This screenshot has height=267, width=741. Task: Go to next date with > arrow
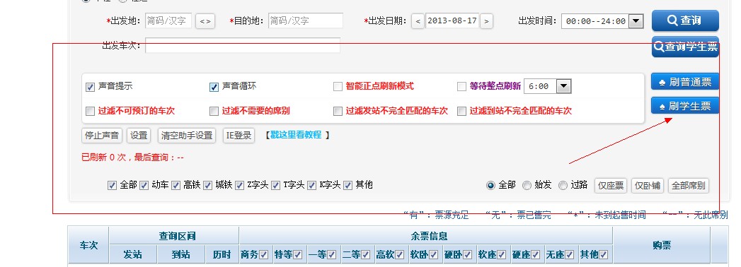click(x=486, y=21)
